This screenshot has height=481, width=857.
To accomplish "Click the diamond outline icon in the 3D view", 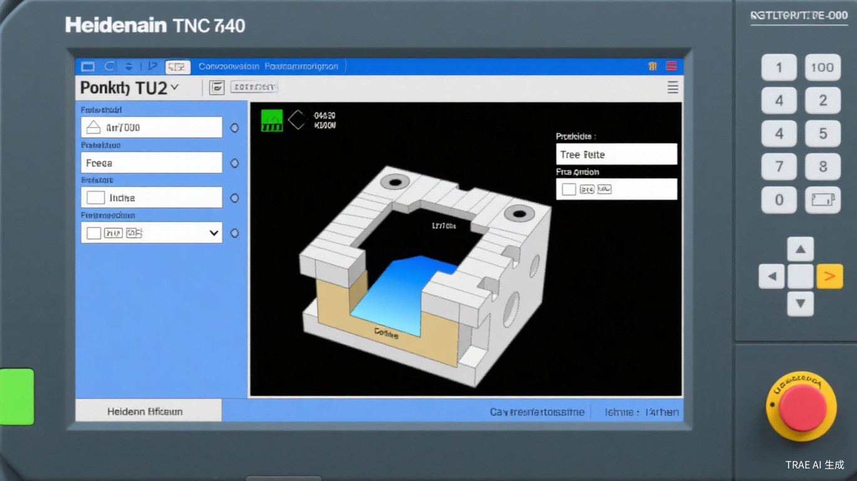I will tap(298, 120).
